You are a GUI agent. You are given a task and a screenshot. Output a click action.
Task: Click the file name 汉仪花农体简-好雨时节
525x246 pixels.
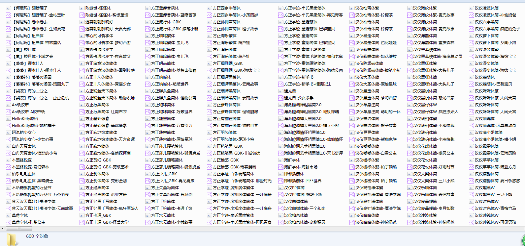click(x=434, y=167)
